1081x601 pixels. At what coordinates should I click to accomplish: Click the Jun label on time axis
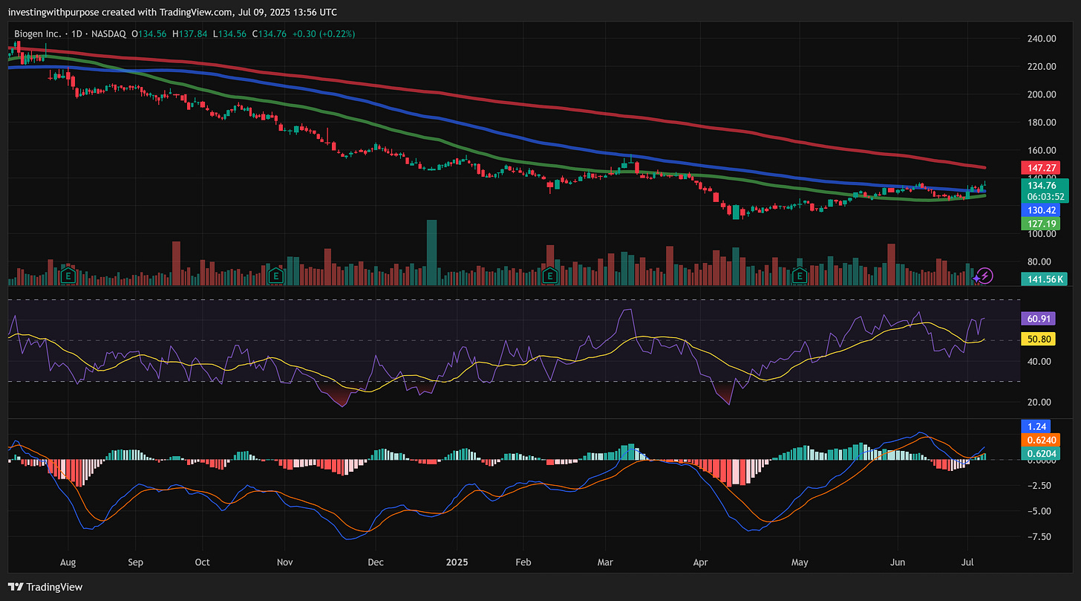pyautogui.click(x=898, y=562)
